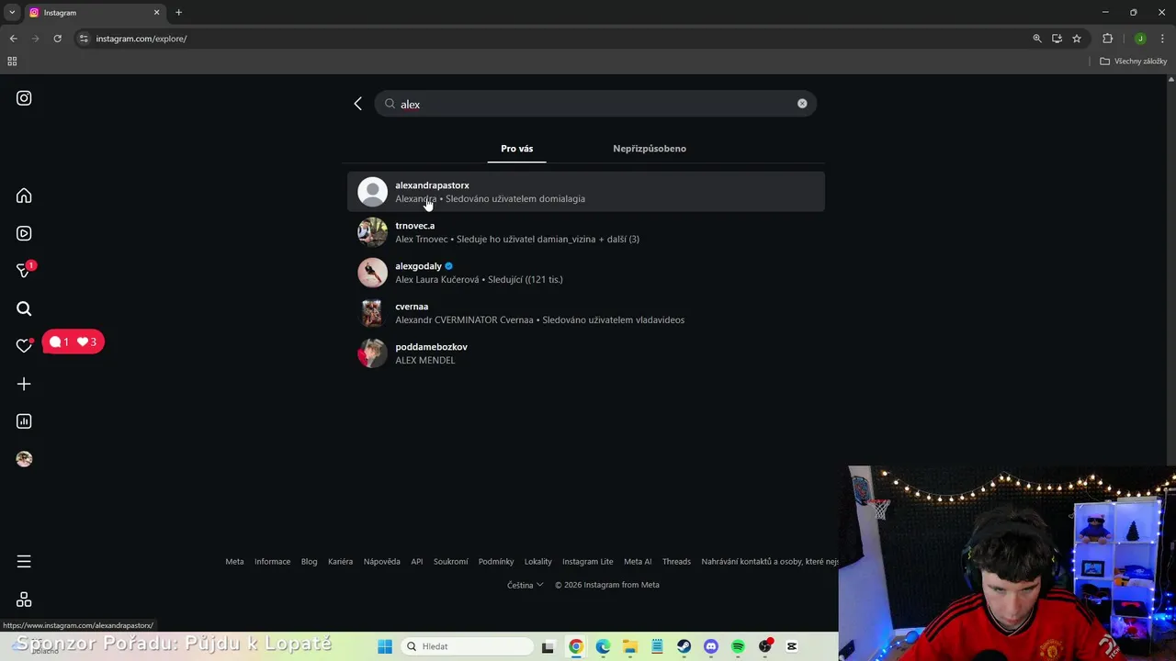The image size is (1176, 661).
Task: Open the Dashboard chart icon in sidebar
Action: tap(24, 421)
